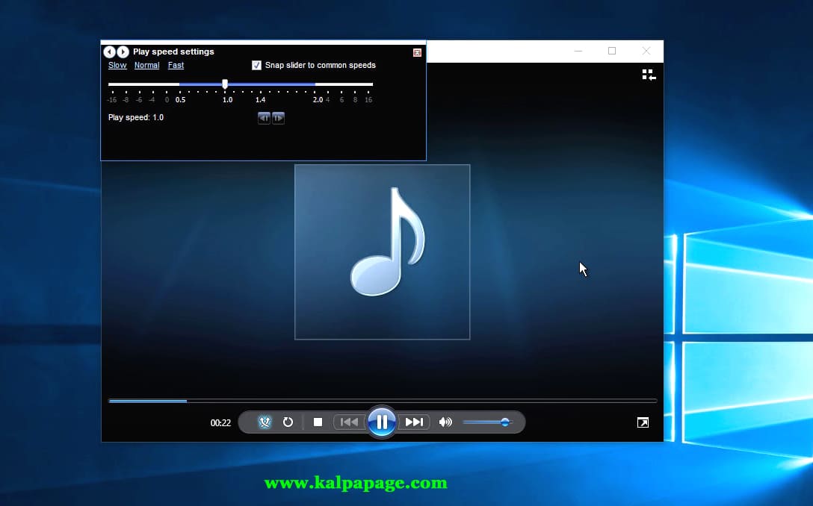Screen dimensions: 813x506
Task: Go to the previous track
Action: coord(349,422)
